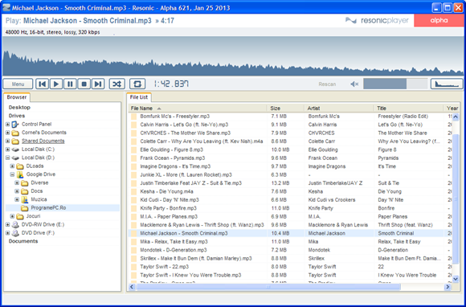
Task: Select Michael Jackson - Smooth Criminal.mp3 row
Action: pyautogui.click(x=290, y=233)
